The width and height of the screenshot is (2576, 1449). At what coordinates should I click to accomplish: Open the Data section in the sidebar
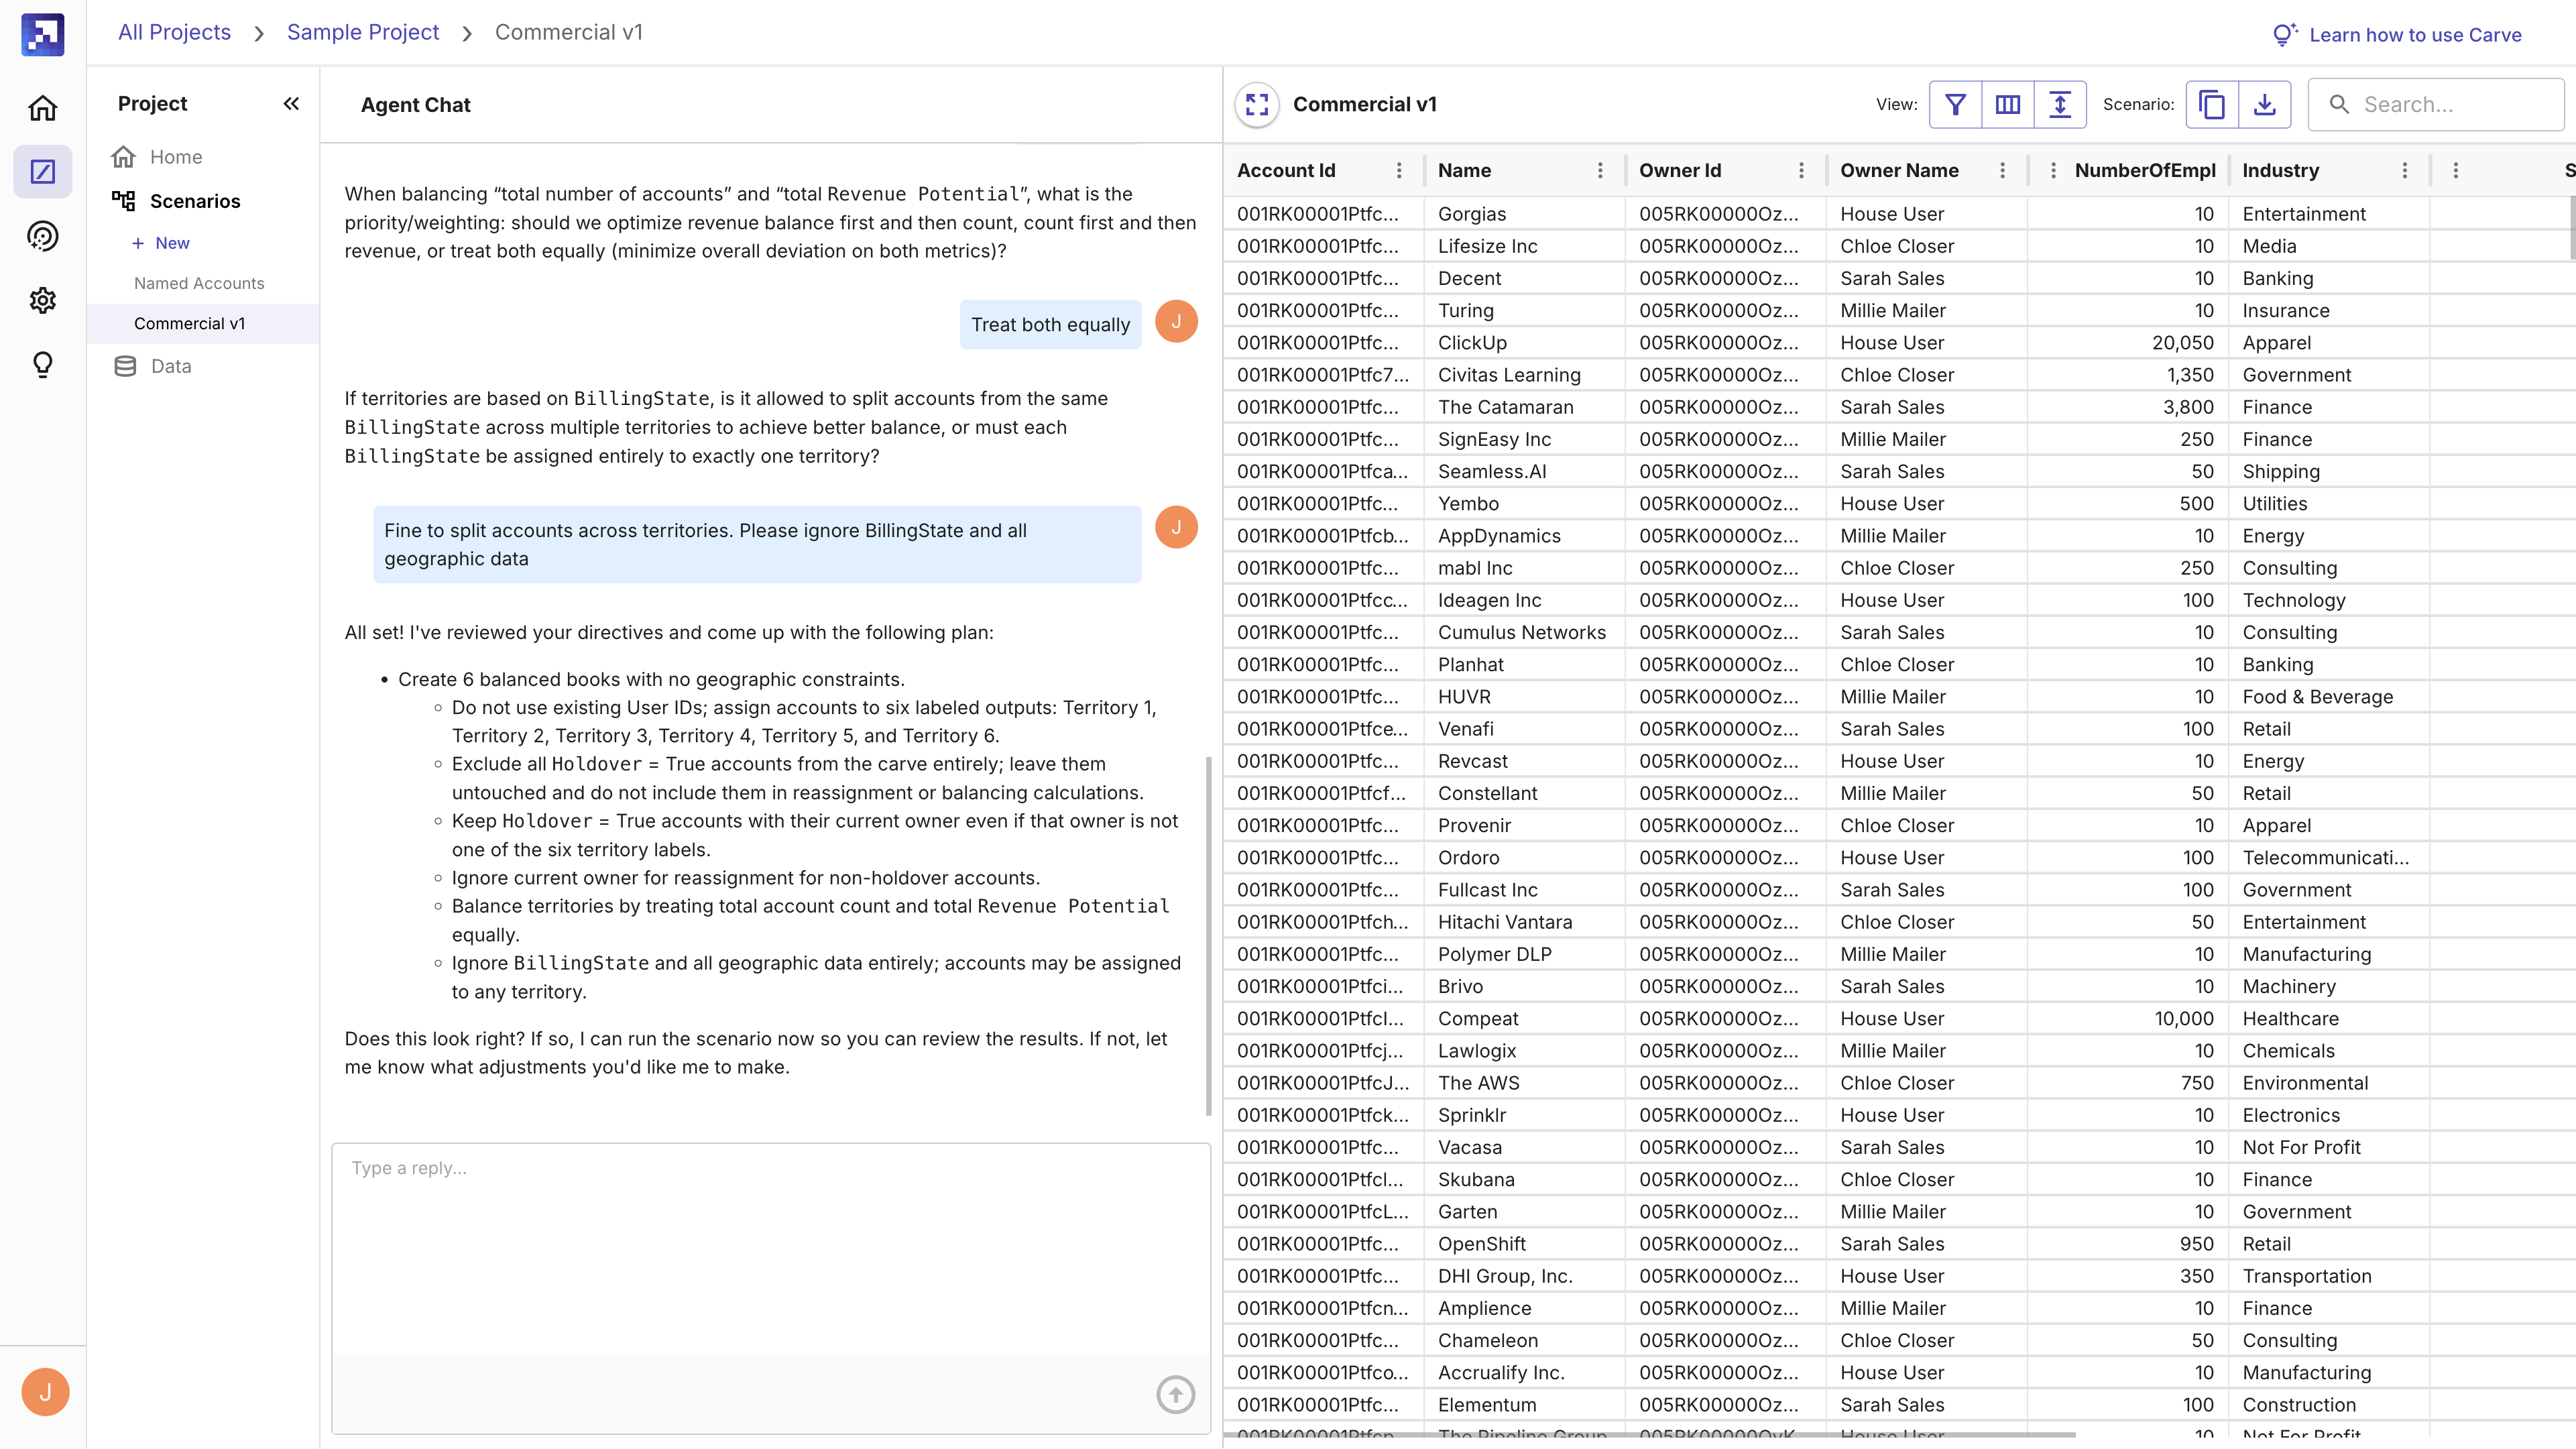click(x=170, y=365)
